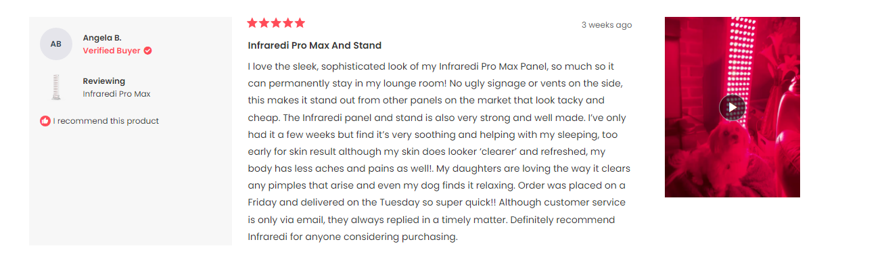Image resolution: width=886 pixels, height=265 pixels.
Task: Open the Infraredi Pro Max product image
Action: click(x=56, y=88)
